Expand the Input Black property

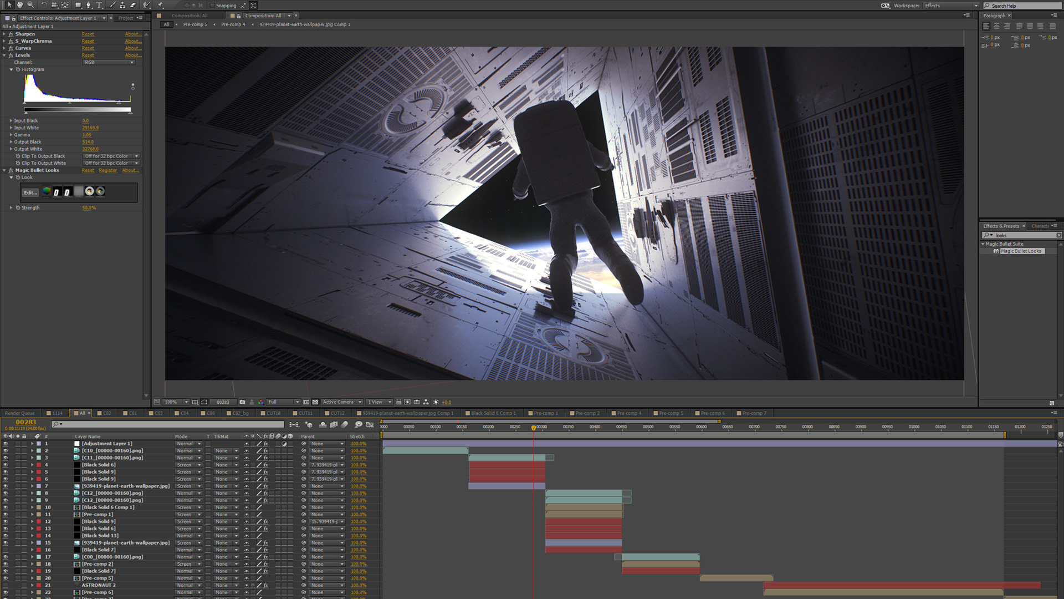tap(11, 120)
